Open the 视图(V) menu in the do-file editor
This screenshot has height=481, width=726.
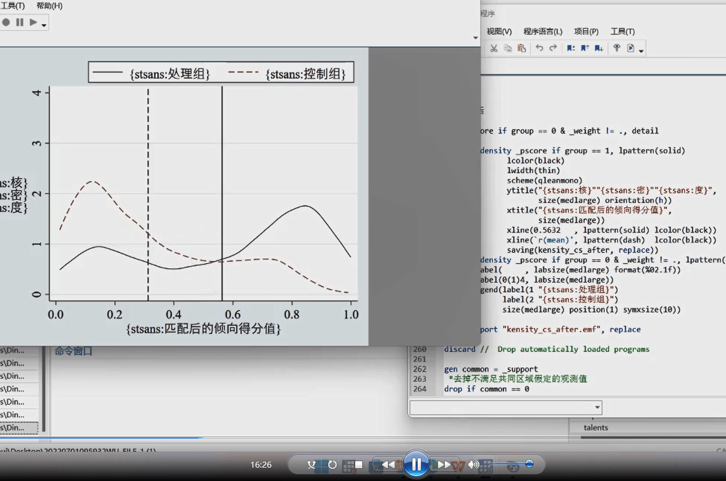pos(499,31)
